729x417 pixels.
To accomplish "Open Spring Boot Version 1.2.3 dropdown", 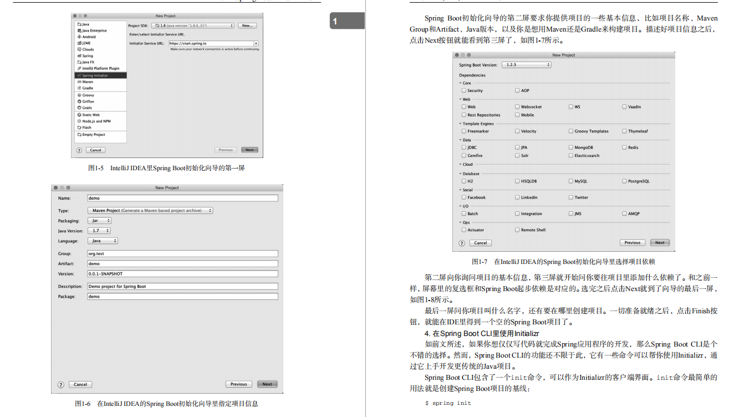I will [x=527, y=65].
